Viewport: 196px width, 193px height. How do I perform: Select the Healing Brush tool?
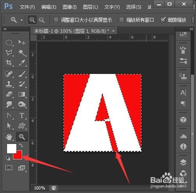[9, 74]
